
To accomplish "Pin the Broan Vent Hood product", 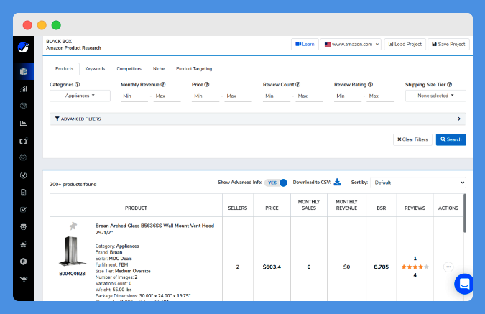I will 73,226.
